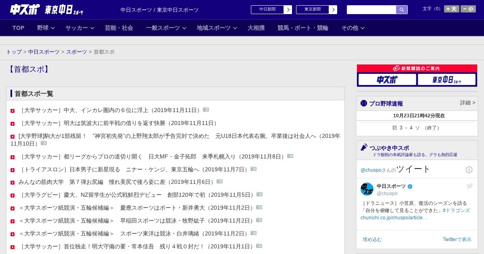This screenshot has width=484, height=254.
Task: Click Twitter widget info icon
Action: tap(469, 170)
